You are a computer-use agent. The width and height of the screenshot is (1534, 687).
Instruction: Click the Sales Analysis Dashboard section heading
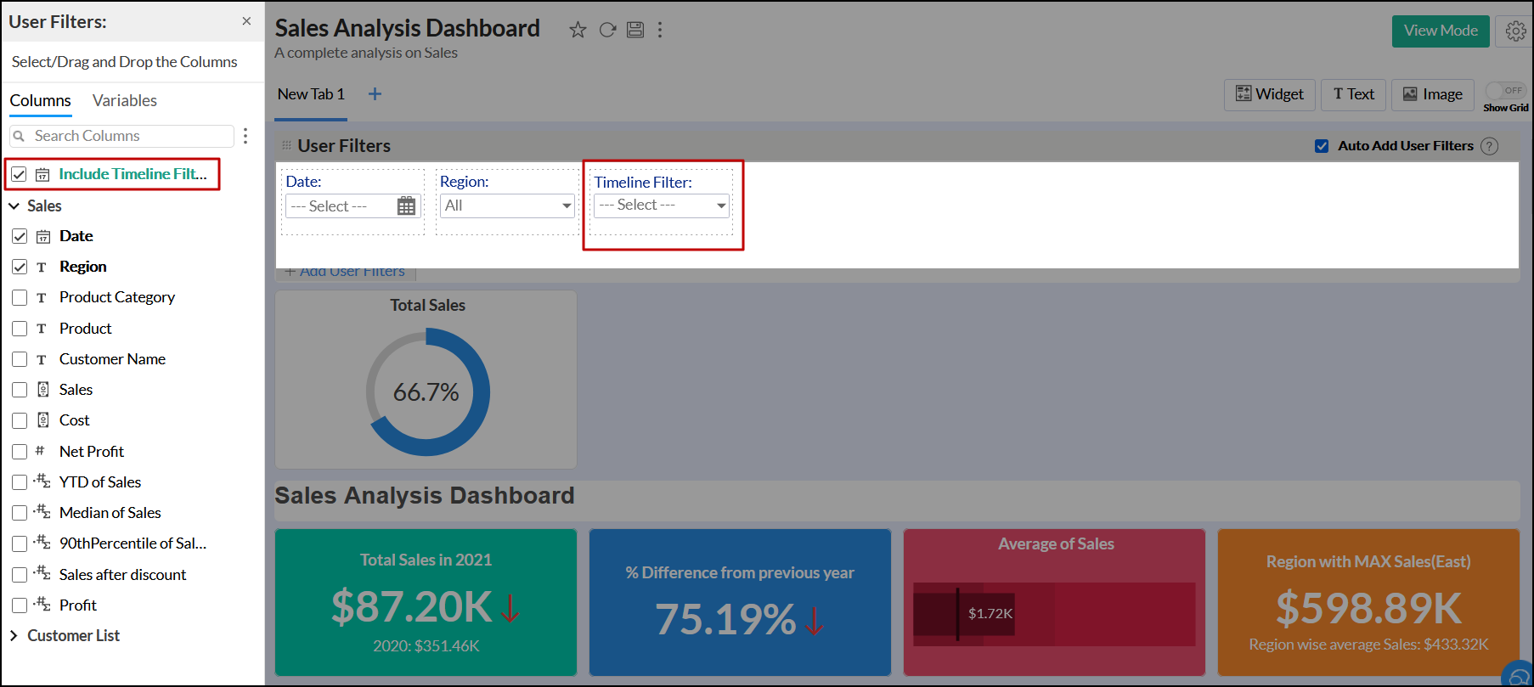(425, 496)
